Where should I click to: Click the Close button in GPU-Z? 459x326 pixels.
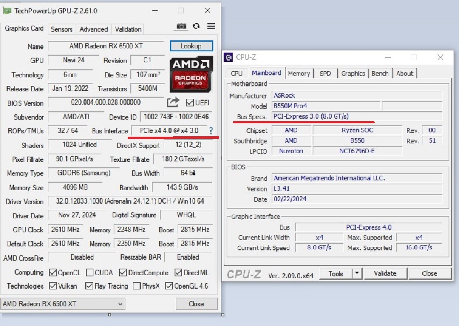196,304
